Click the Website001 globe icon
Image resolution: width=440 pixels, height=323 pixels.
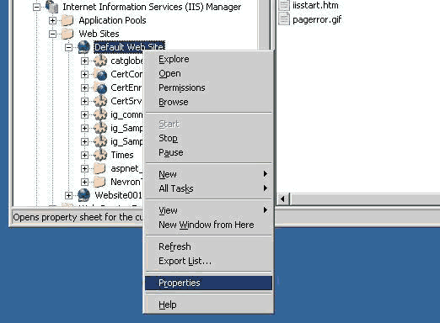click(x=83, y=195)
